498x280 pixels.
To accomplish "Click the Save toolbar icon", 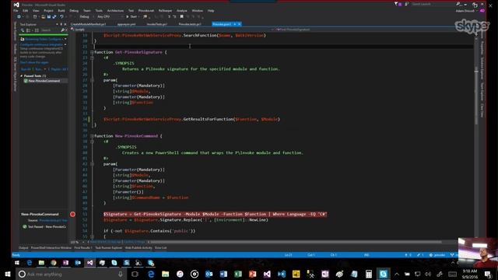I will point(48,16).
